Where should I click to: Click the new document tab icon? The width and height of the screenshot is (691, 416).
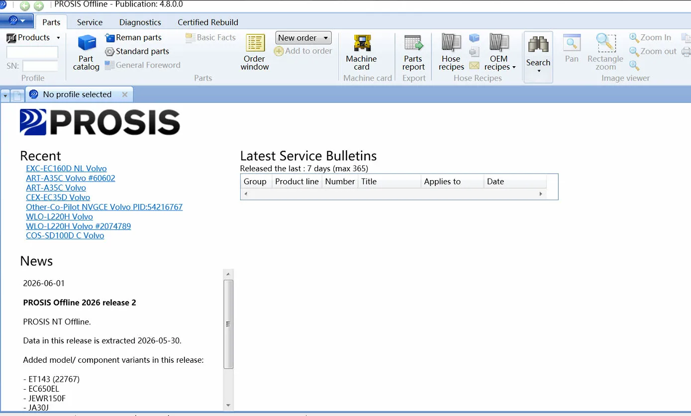17,95
